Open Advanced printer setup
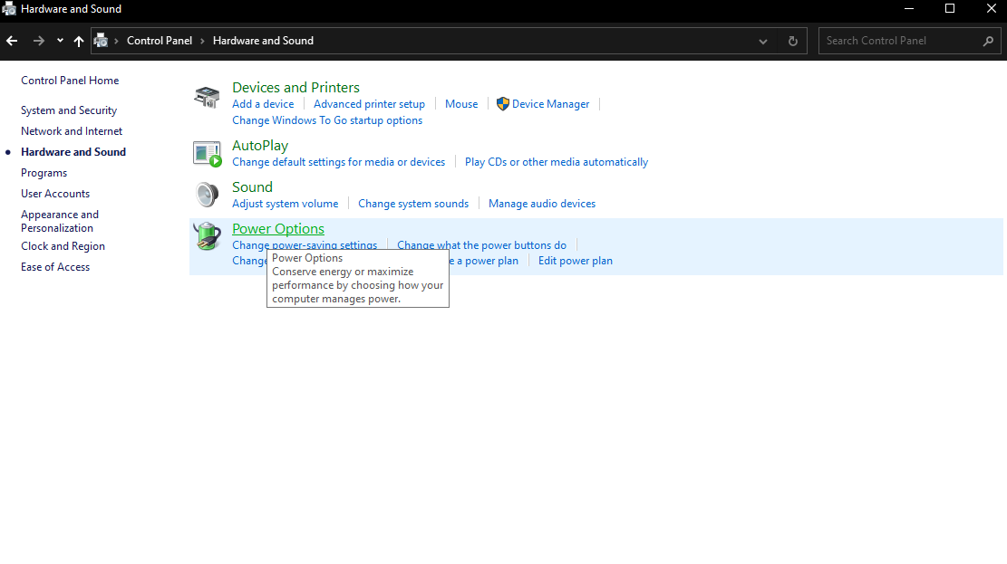1007x564 pixels. [x=369, y=104]
